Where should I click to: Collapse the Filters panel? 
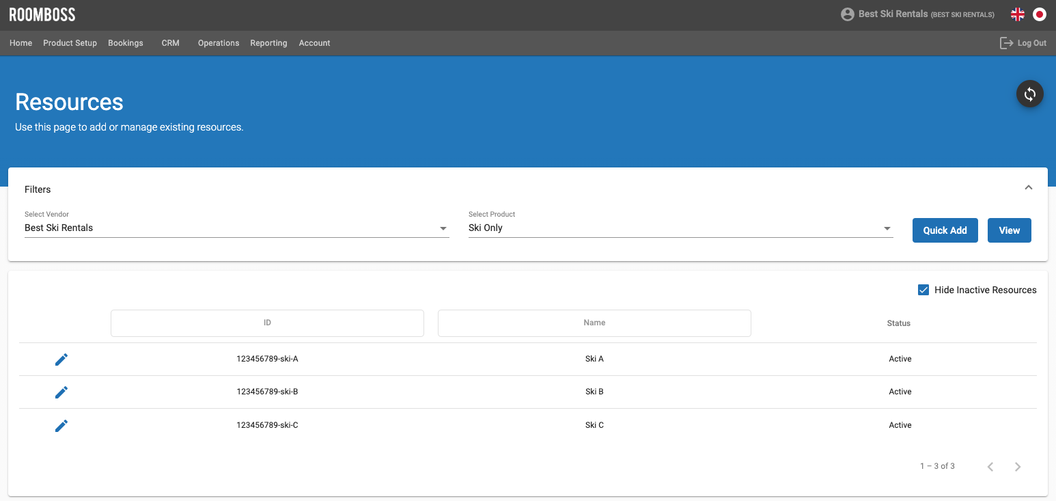tap(1028, 188)
